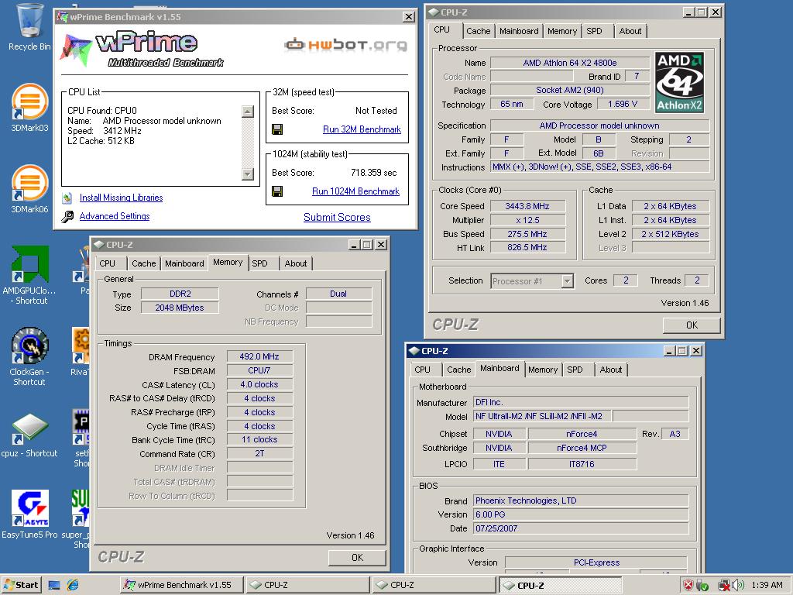
Task: Click the memory Size 2048 MBytes value
Action: (180, 308)
